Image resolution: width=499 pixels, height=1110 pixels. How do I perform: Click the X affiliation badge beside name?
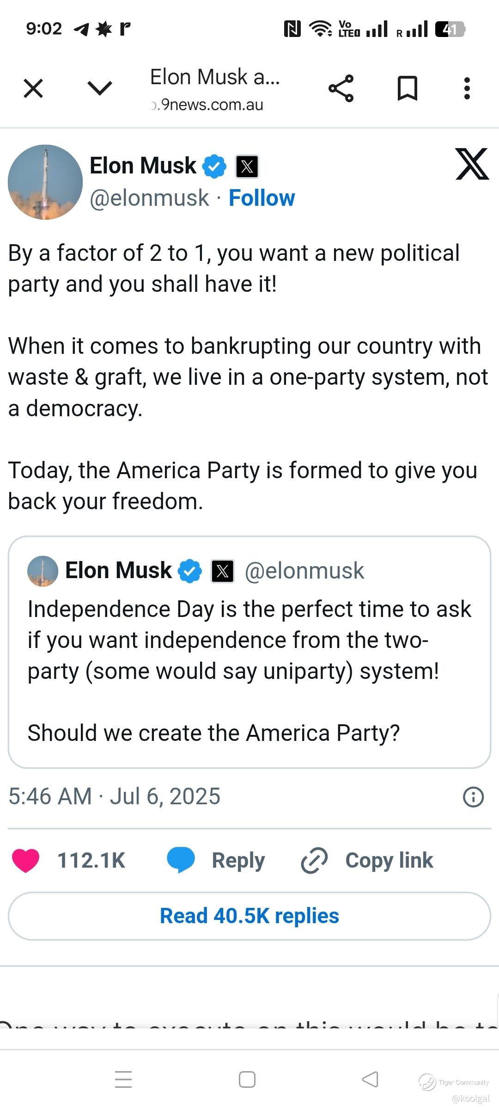pyautogui.click(x=247, y=166)
